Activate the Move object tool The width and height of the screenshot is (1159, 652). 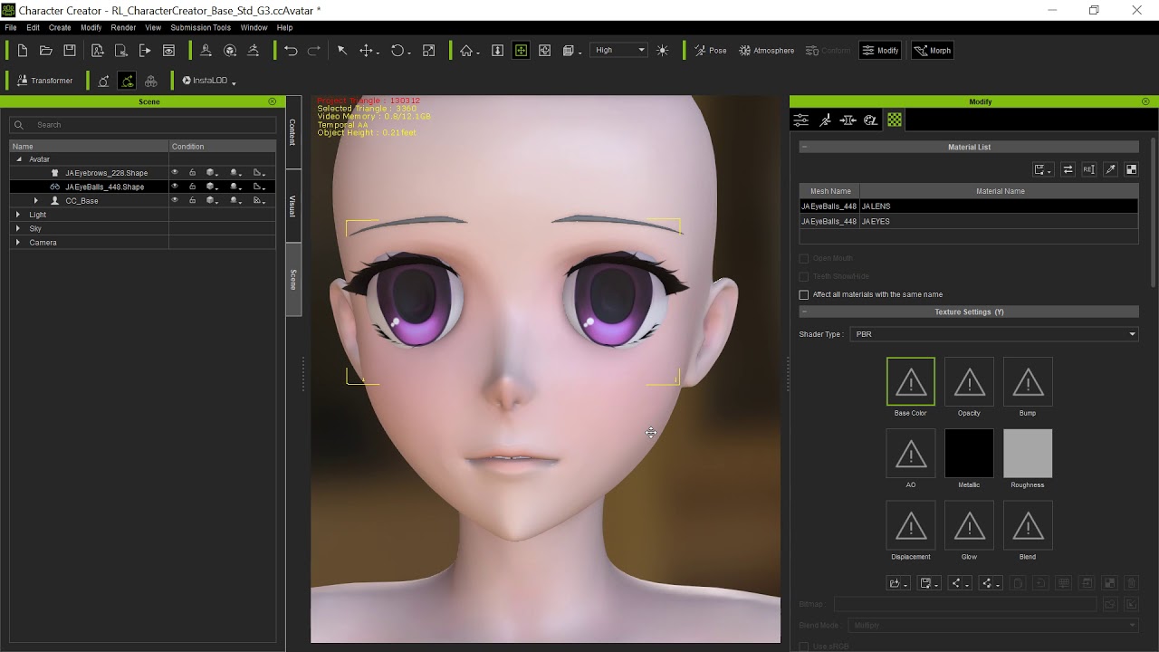pyautogui.click(x=366, y=51)
